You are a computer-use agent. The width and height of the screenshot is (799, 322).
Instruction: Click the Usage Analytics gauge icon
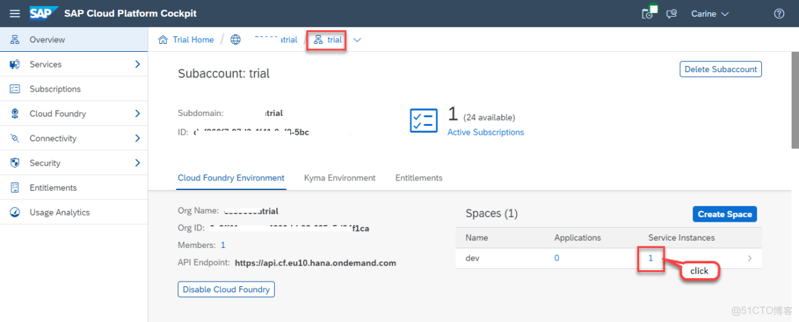[15, 212]
